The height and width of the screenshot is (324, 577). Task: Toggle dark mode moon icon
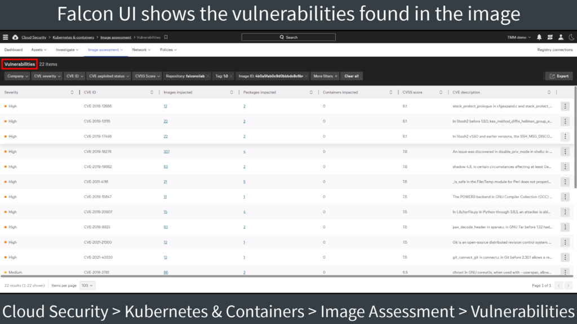pos(571,37)
